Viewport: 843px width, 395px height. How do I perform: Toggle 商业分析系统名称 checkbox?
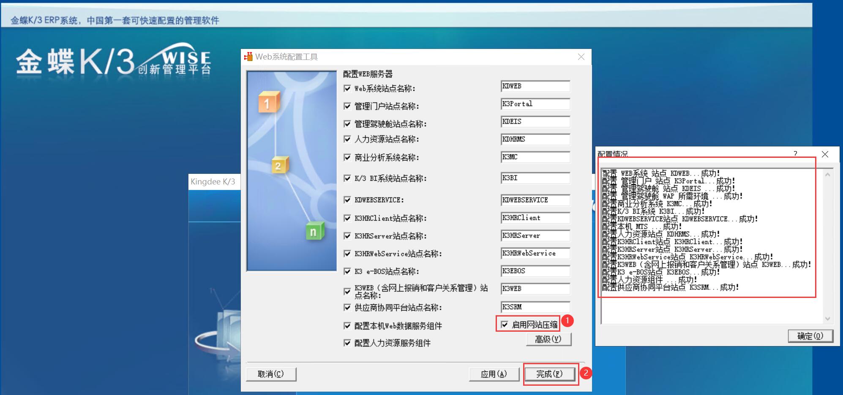[x=347, y=157]
